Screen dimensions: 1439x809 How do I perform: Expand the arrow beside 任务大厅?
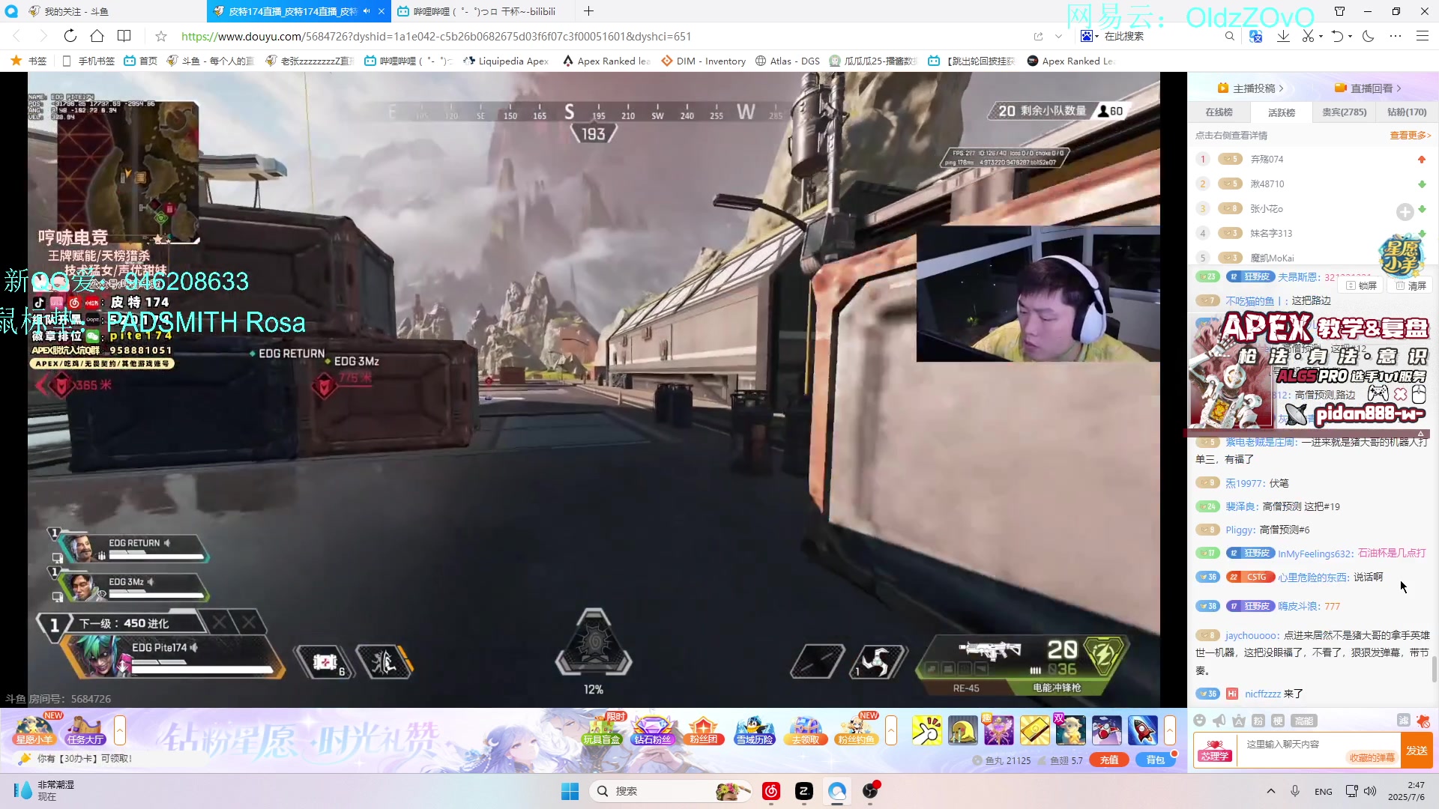point(120,730)
